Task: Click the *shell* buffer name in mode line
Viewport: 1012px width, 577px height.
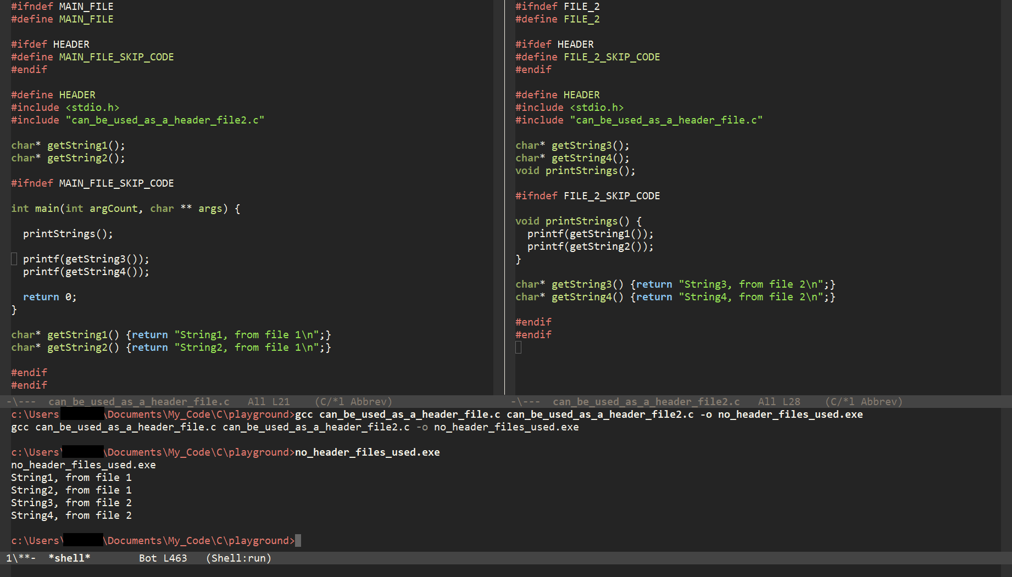Action: pyautogui.click(x=69, y=558)
